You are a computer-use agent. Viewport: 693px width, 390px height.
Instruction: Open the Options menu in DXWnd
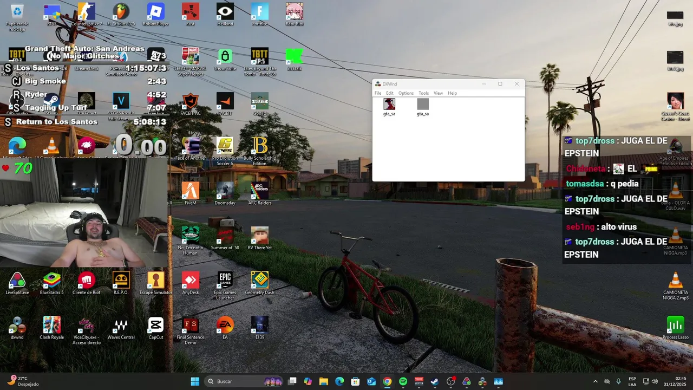coord(406,93)
